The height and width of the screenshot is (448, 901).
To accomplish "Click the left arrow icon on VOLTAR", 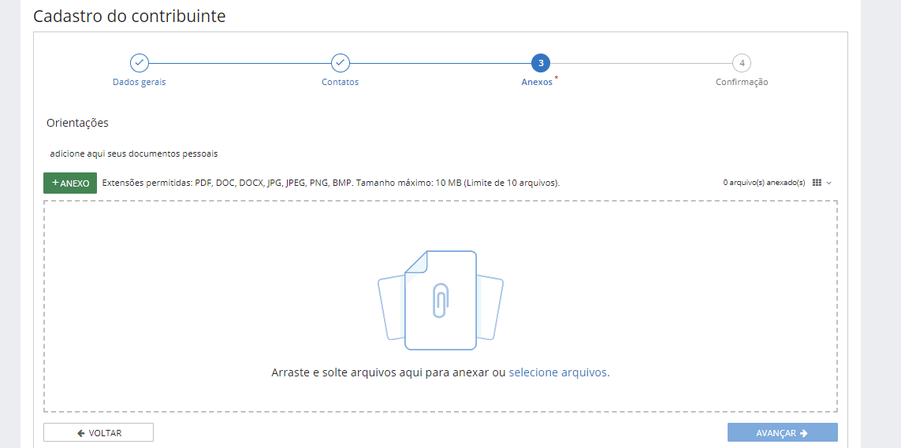I will point(81,433).
